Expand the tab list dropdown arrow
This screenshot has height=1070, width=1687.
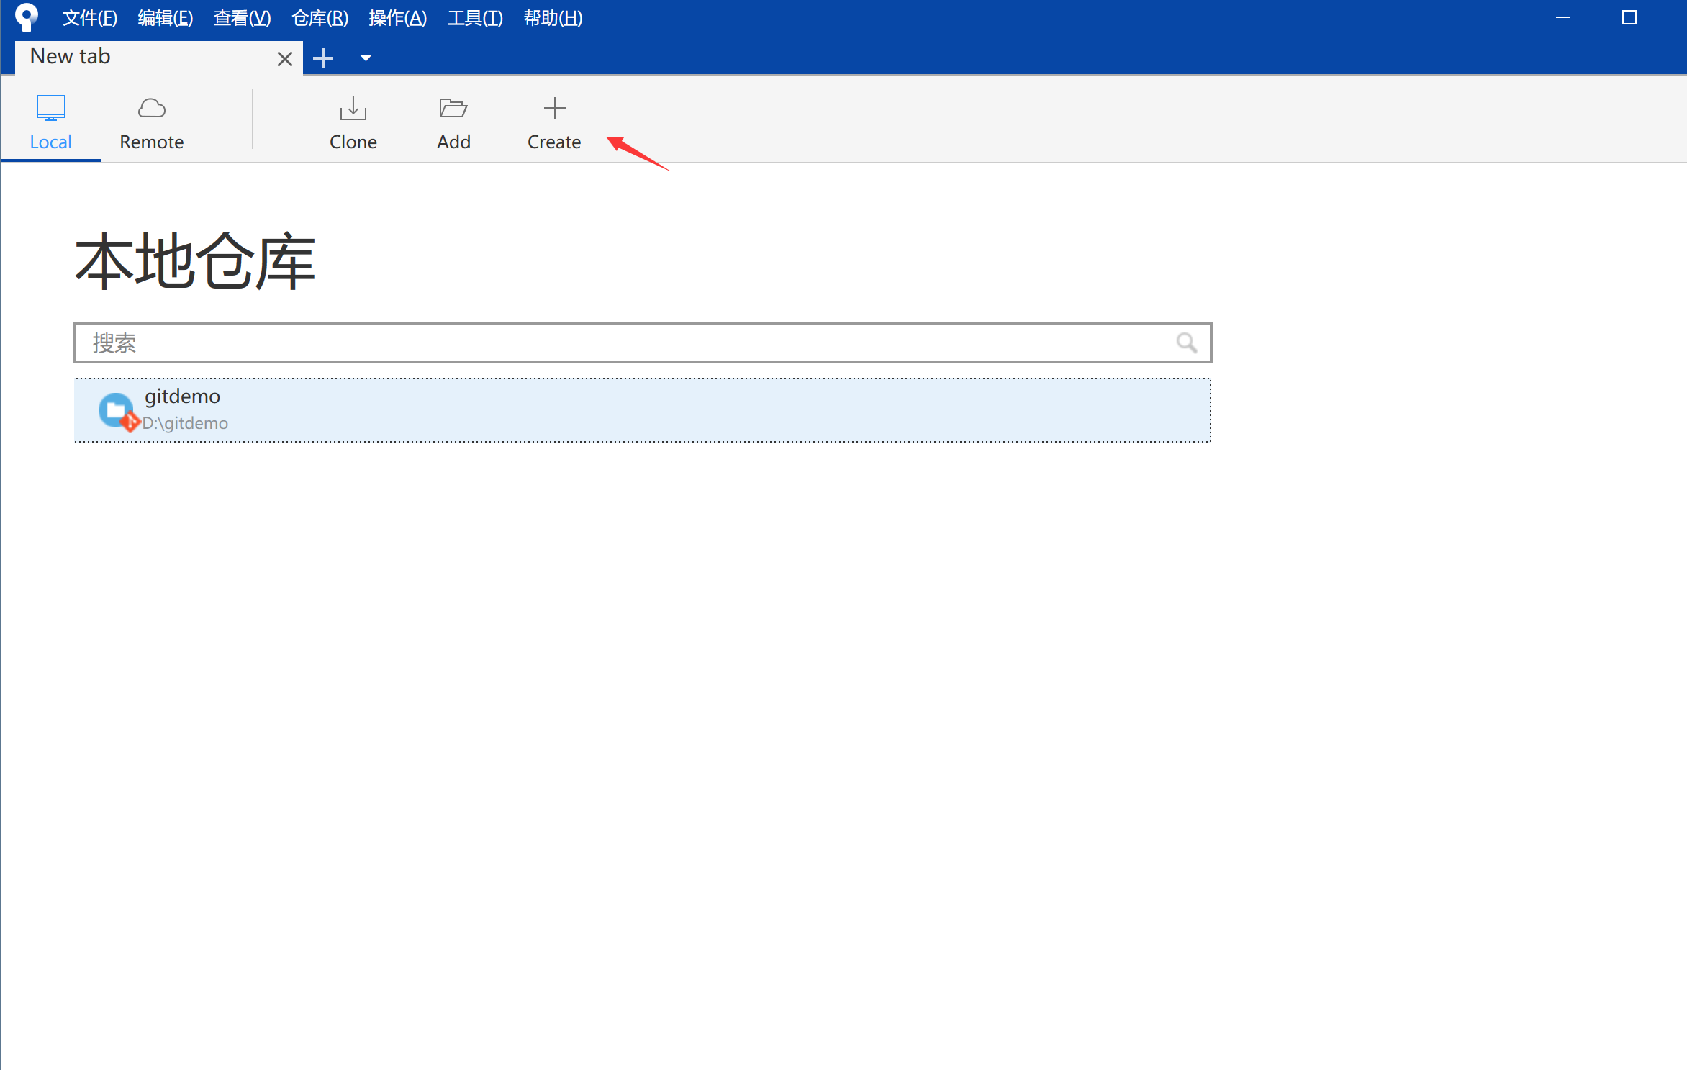pyautogui.click(x=366, y=58)
